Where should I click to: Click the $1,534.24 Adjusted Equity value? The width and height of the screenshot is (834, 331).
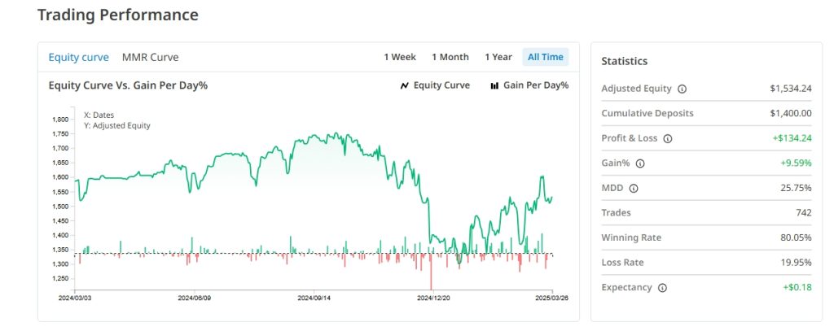pyautogui.click(x=790, y=89)
